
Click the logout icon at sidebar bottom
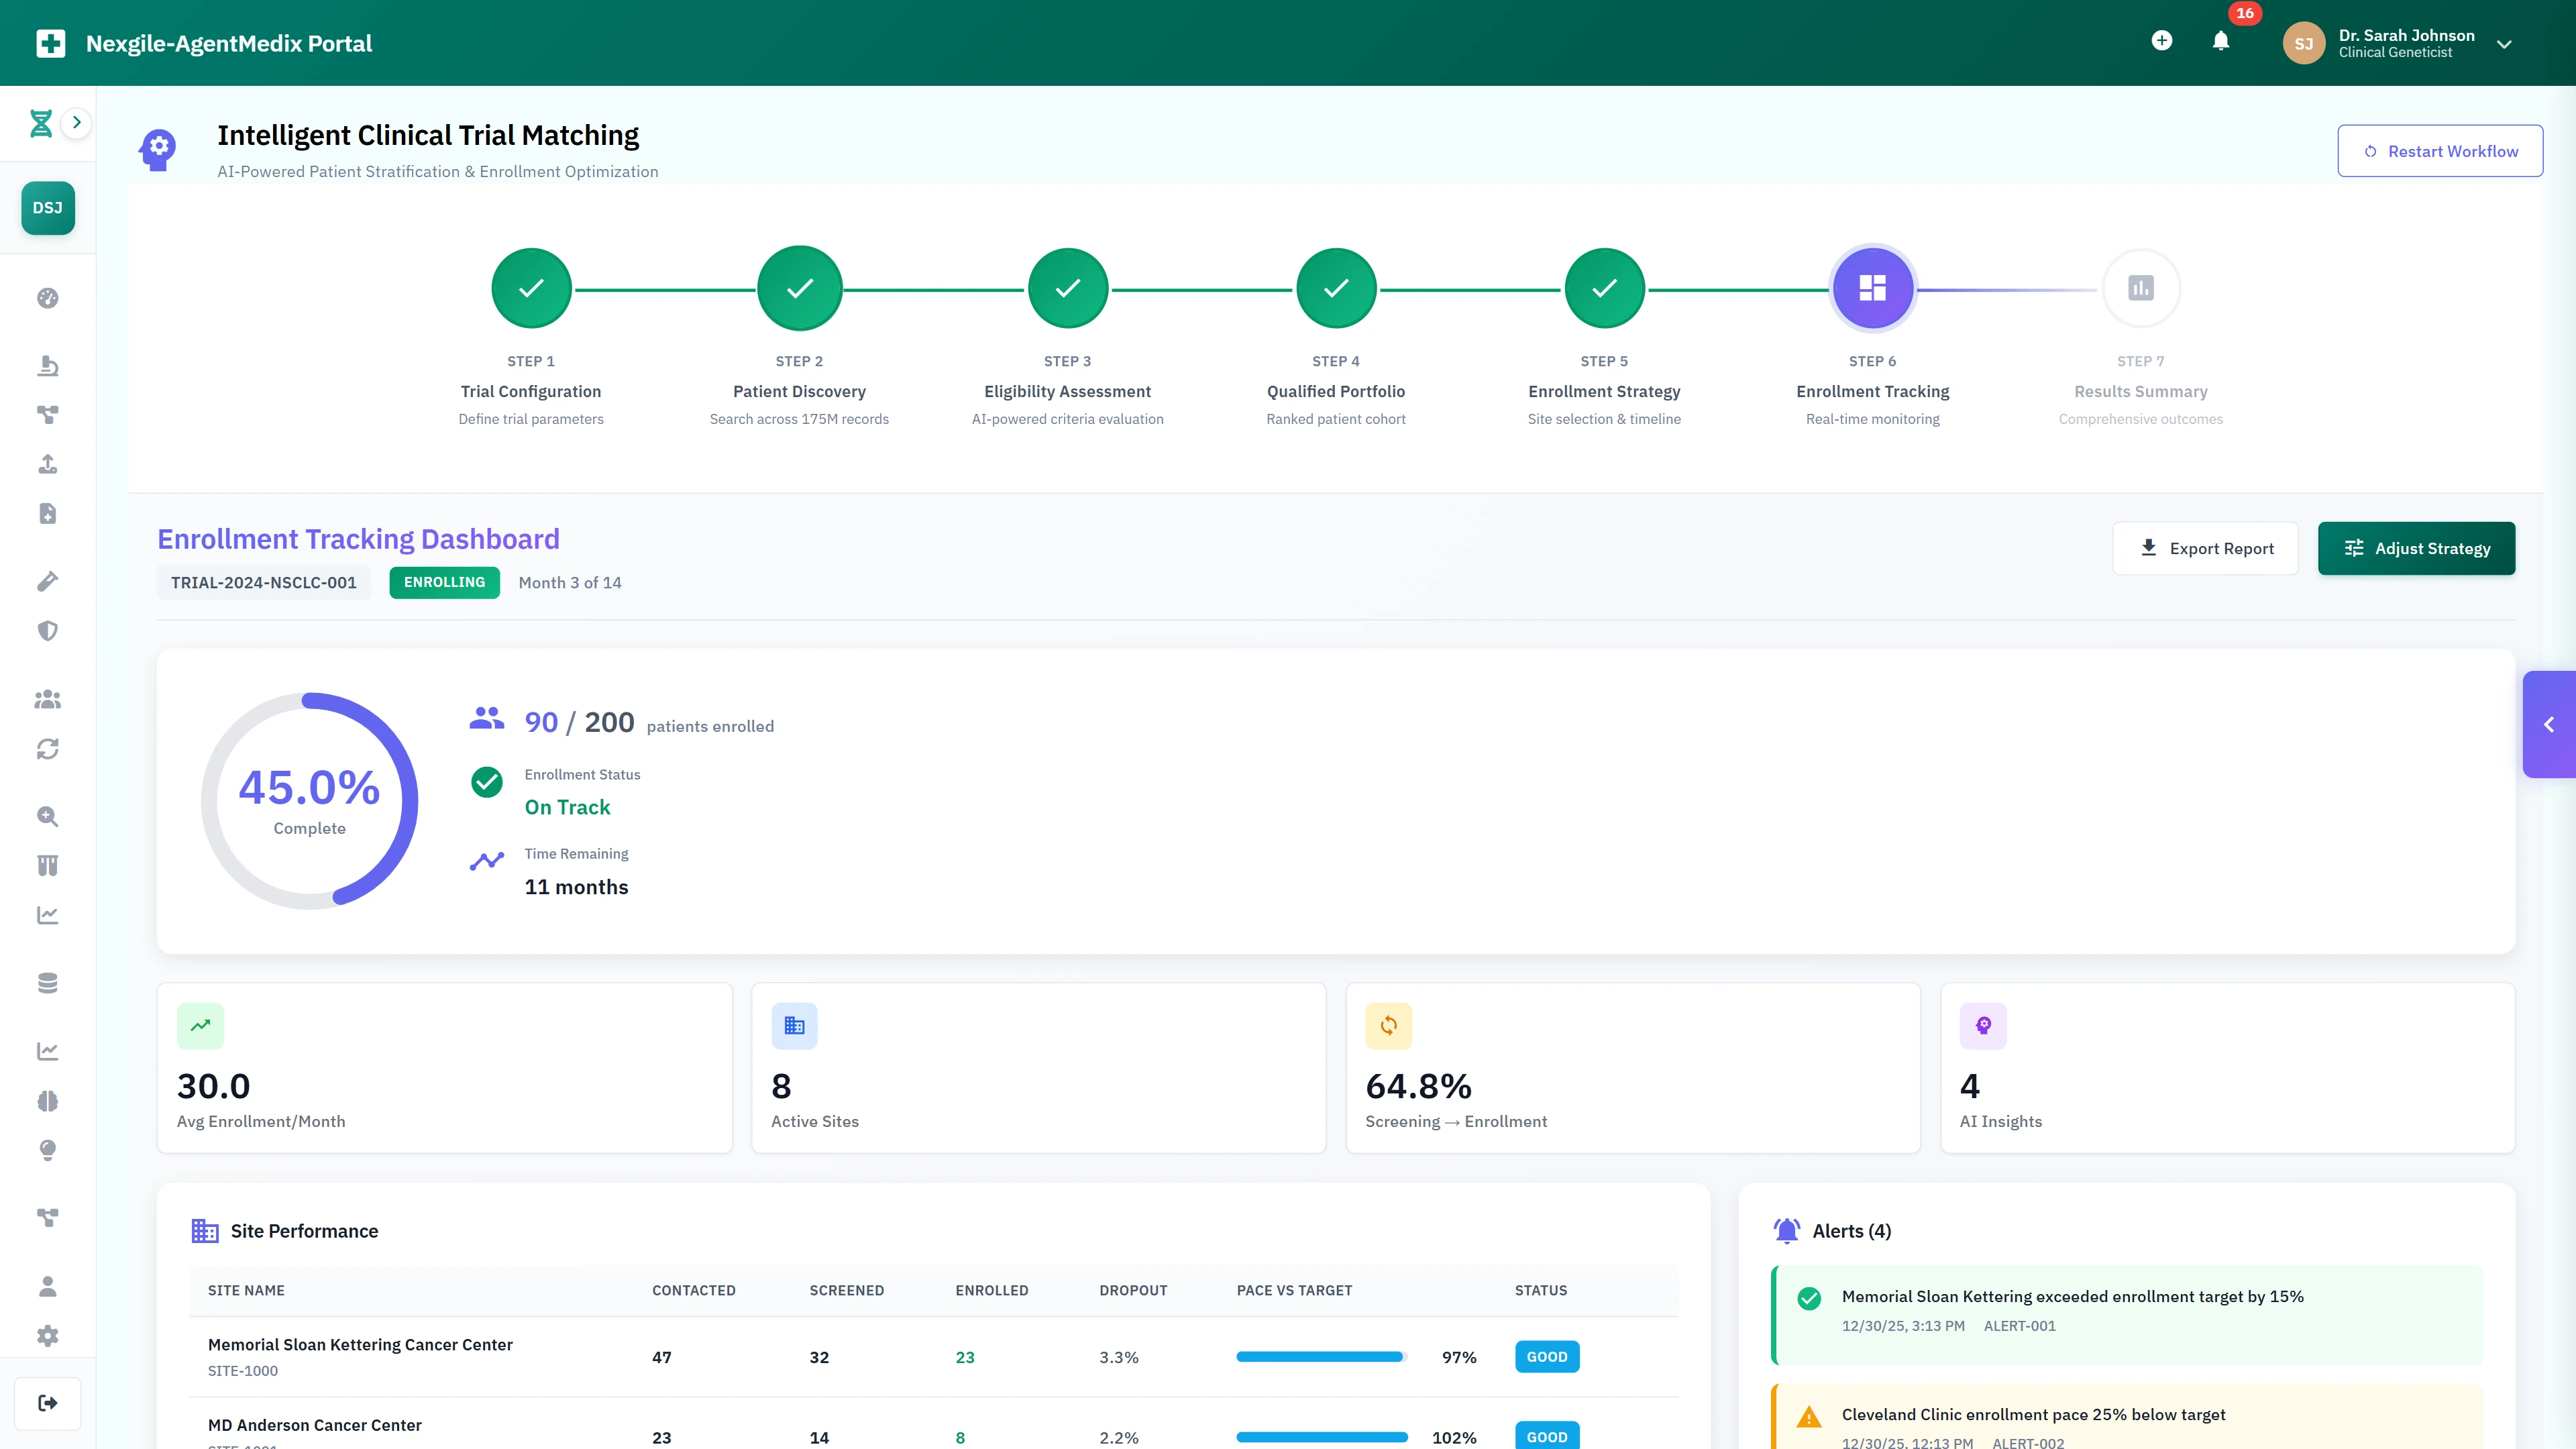pyautogui.click(x=47, y=1402)
